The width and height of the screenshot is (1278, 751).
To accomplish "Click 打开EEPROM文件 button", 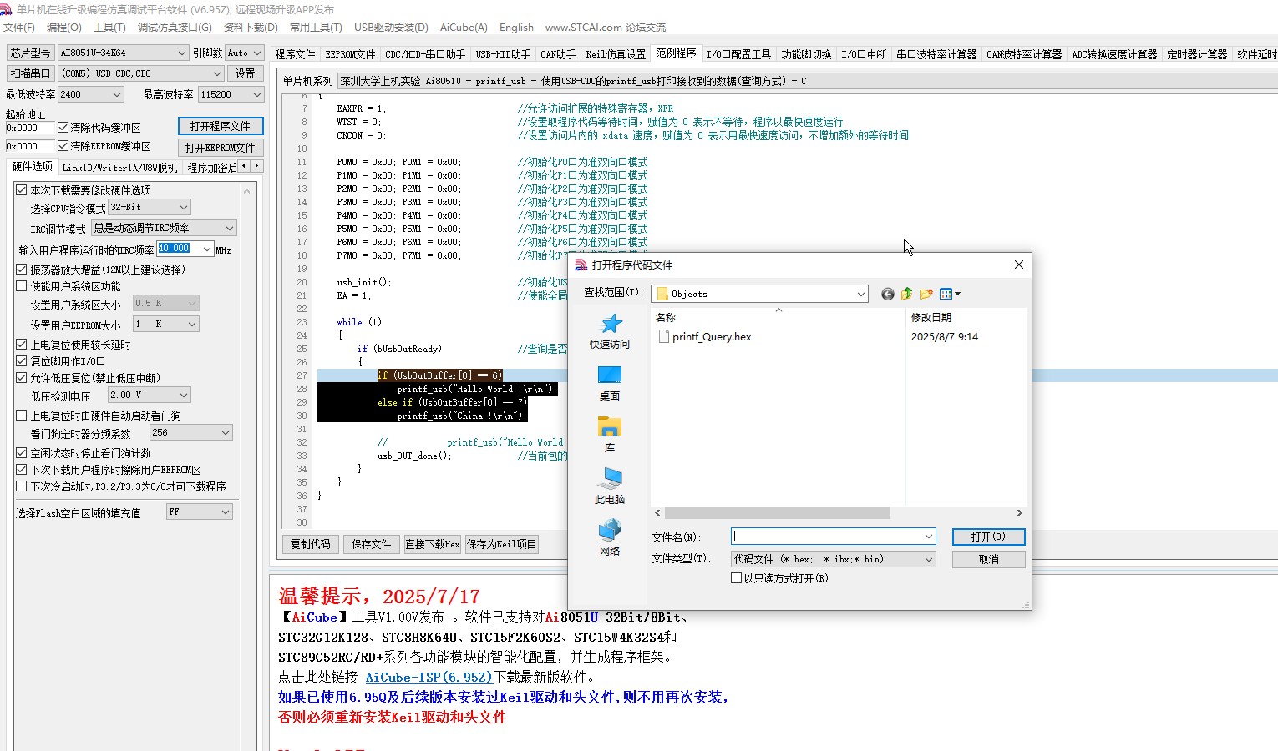I will (221, 148).
